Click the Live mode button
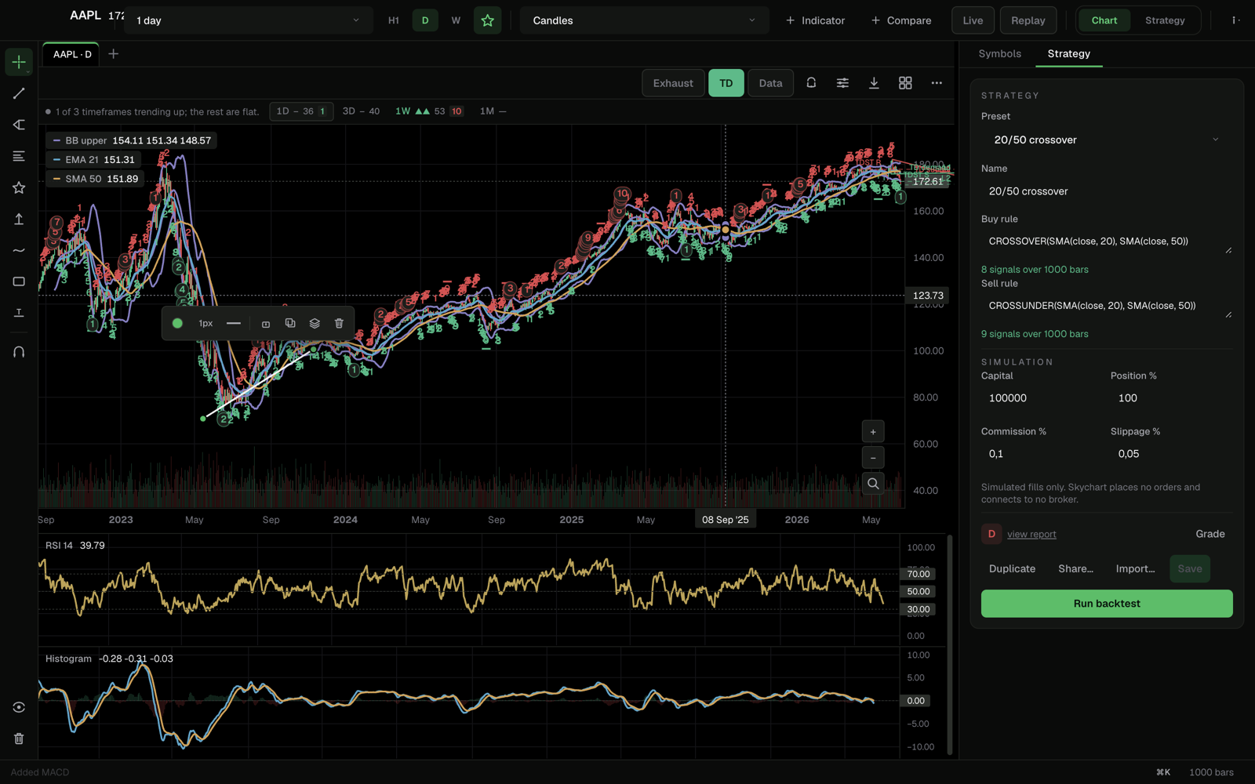 [973, 20]
